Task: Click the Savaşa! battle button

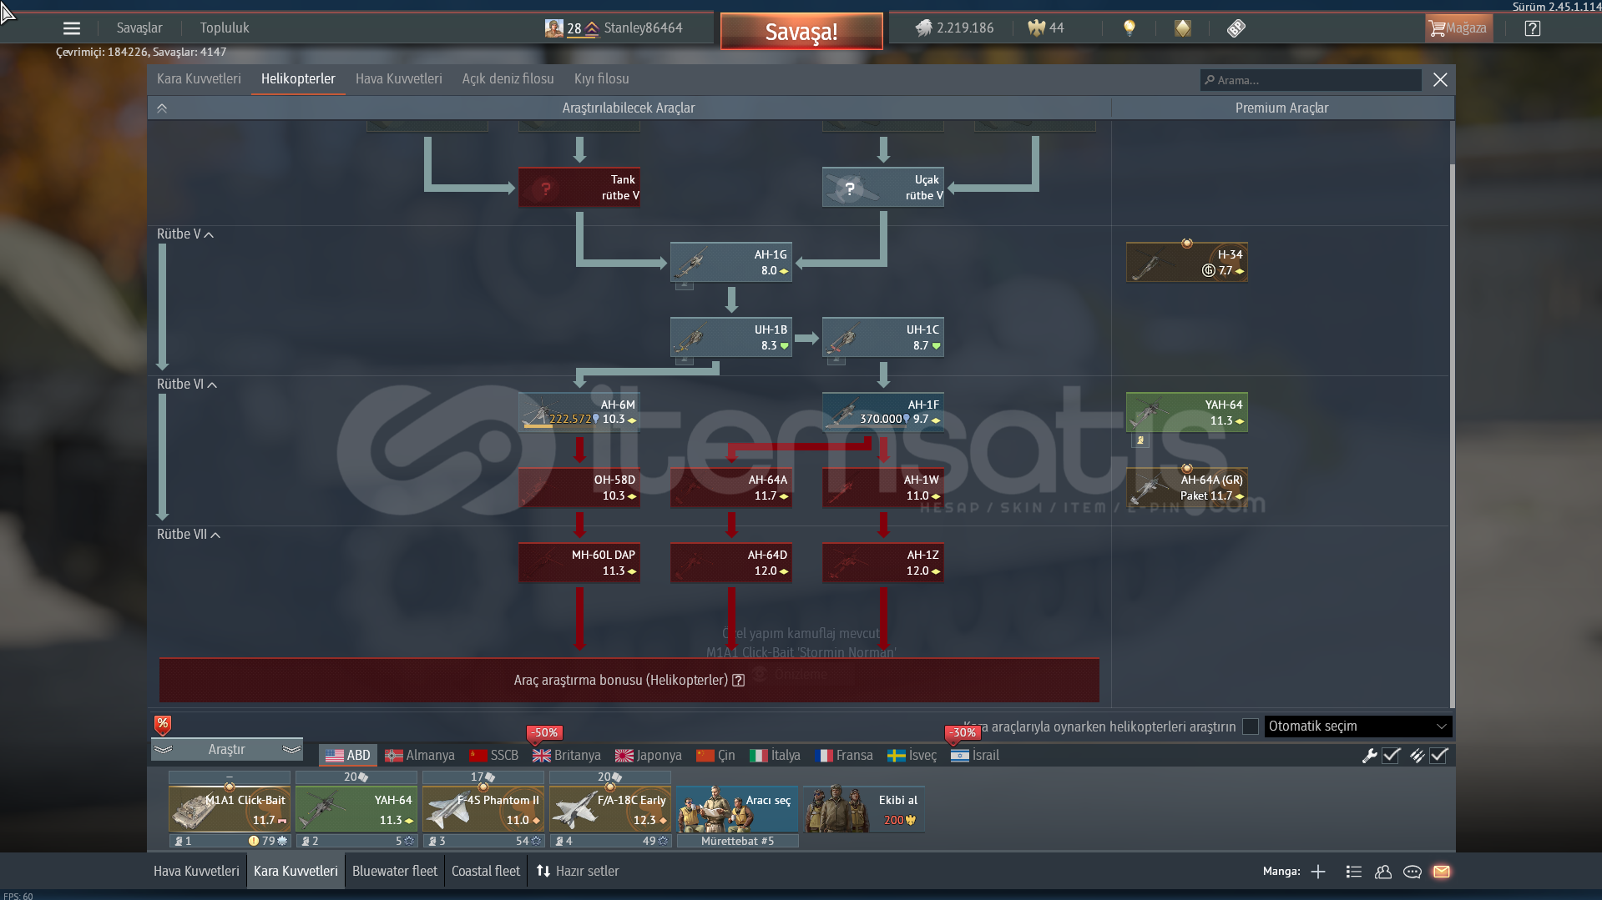Action: [801, 32]
